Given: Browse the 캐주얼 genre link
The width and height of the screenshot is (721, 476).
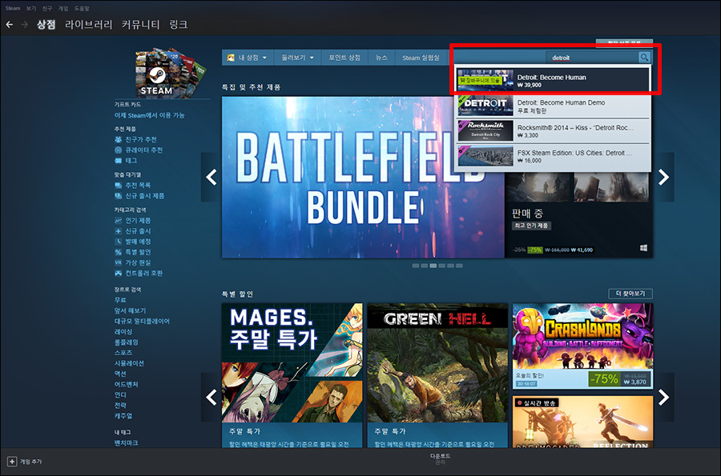Looking at the screenshot, I should pyautogui.click(x=123, y=416).
